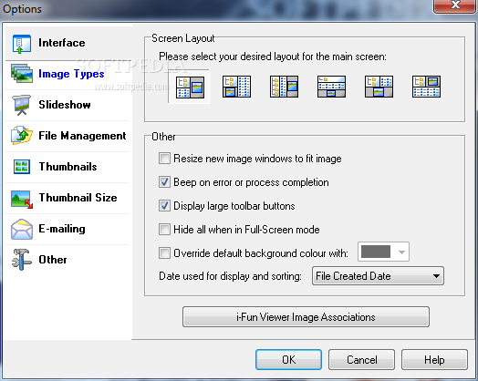The height and width of the screenshot is (381, 478).
Task: Confirm settings with the OK button
Action: pyautogui.click(x=288, y=360)
